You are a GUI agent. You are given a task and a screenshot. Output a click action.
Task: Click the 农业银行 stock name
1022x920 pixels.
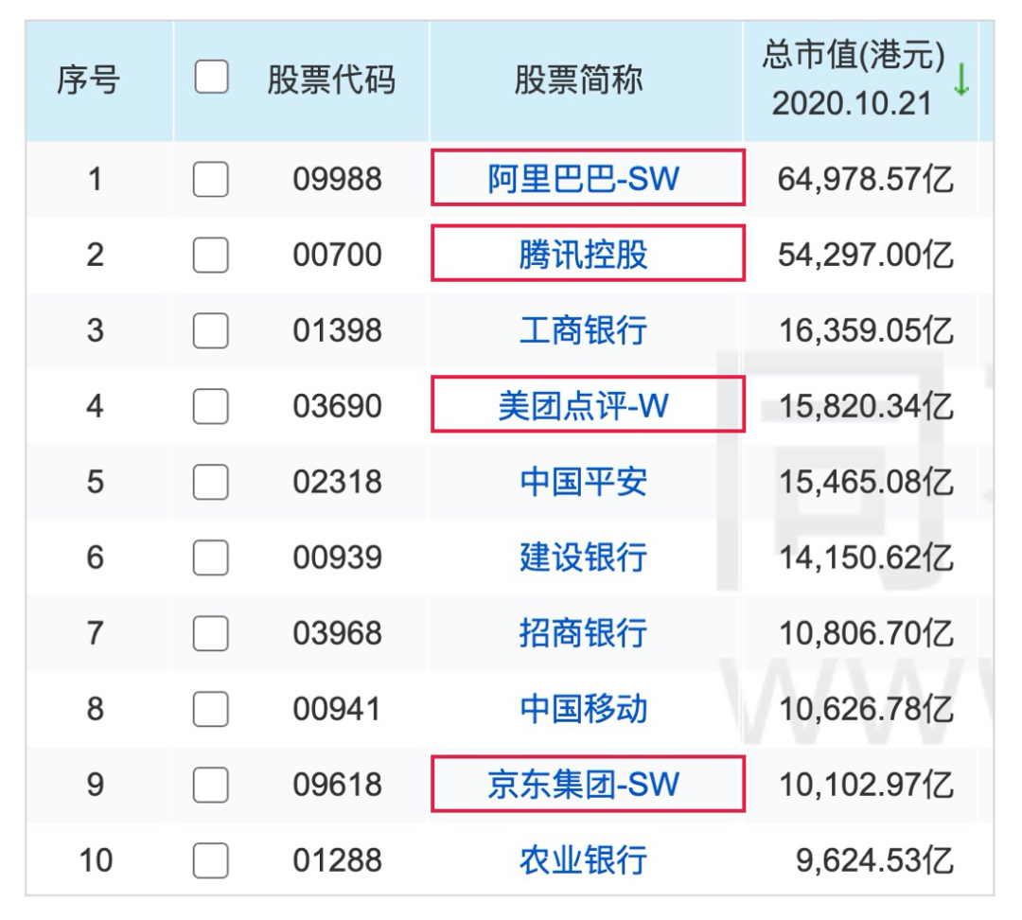(x=583, y=860)
